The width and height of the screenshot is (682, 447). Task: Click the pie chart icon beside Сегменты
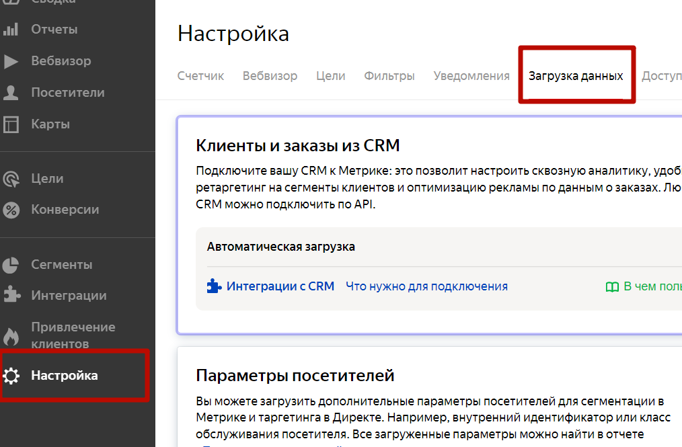pos(11,265)
